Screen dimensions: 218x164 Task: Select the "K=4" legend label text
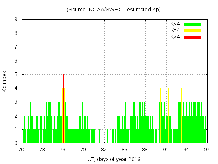(x=175, y=30)
